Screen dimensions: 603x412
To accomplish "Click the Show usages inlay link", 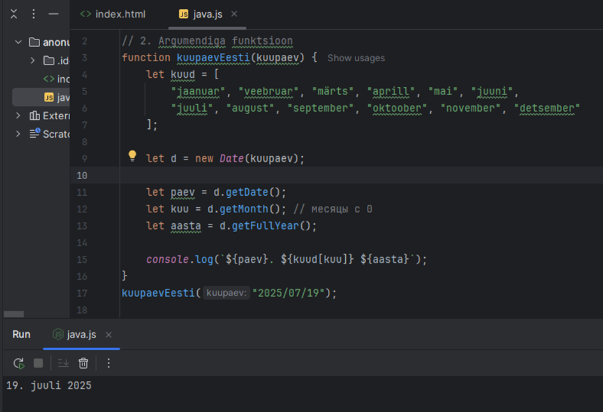I will click(x=356, y=58).
